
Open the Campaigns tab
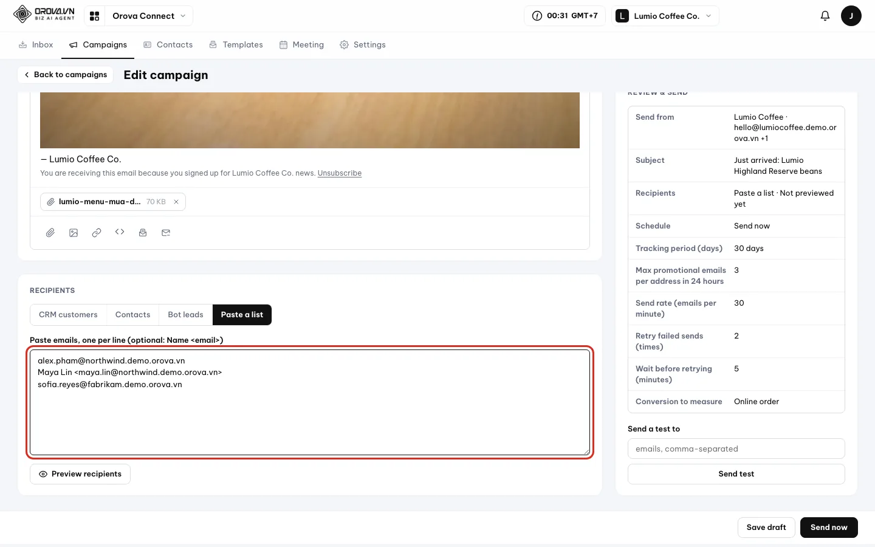tap(98, 45)
